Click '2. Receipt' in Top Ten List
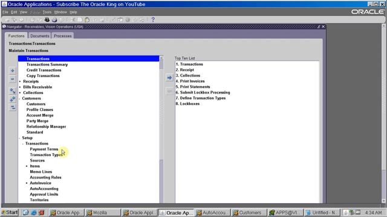 (185, 70)
